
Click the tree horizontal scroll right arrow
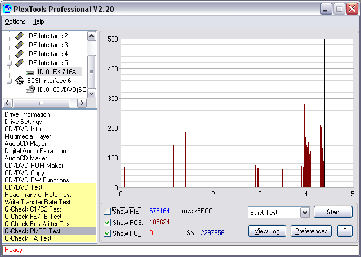(82, 103)
